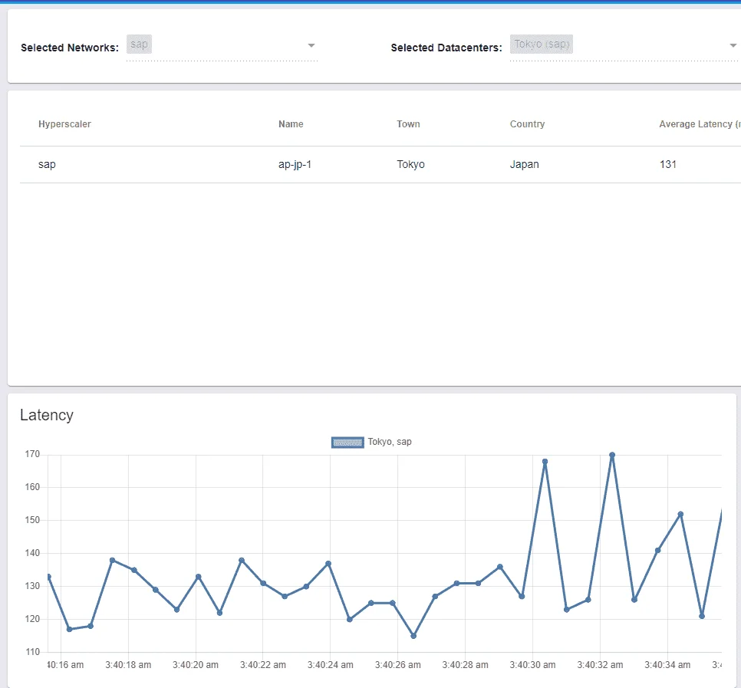Click the Tokyo town cell

pos(410,164)
